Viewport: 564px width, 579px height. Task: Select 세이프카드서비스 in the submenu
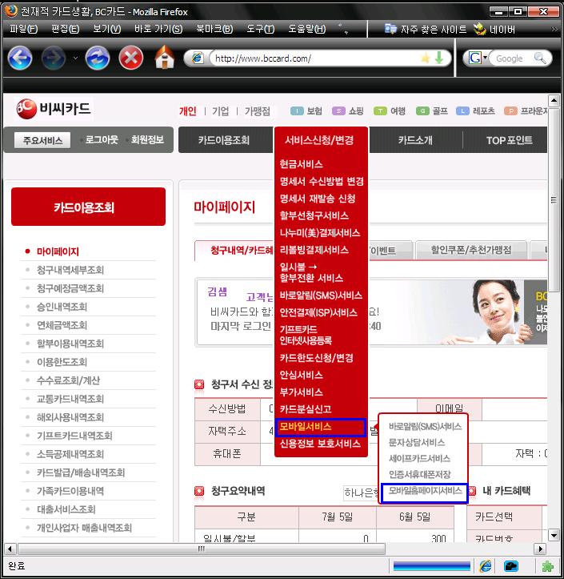point(419,458)
